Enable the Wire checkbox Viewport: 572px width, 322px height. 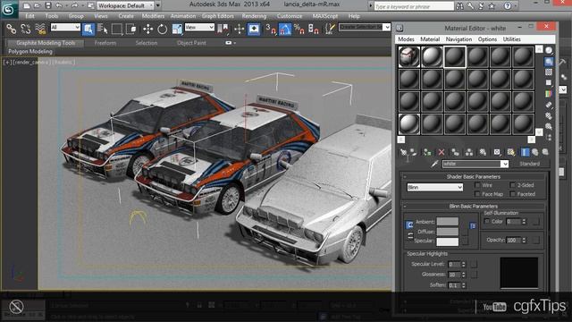[477, 185]
